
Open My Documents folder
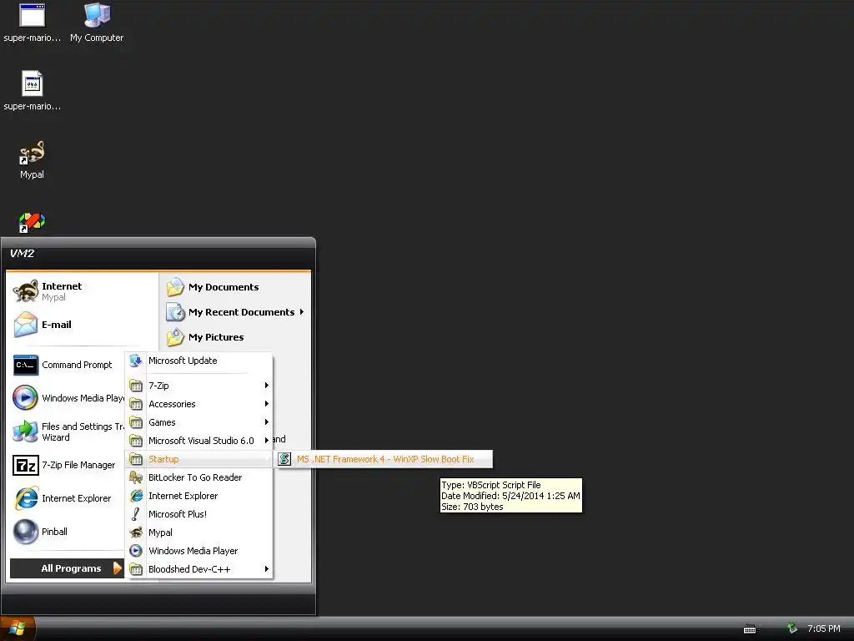point(235,287)
